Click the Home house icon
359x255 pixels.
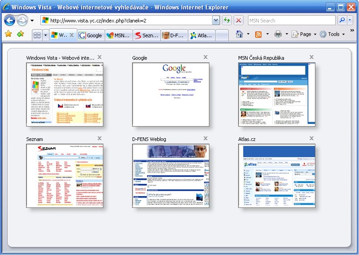click(239, 34)
